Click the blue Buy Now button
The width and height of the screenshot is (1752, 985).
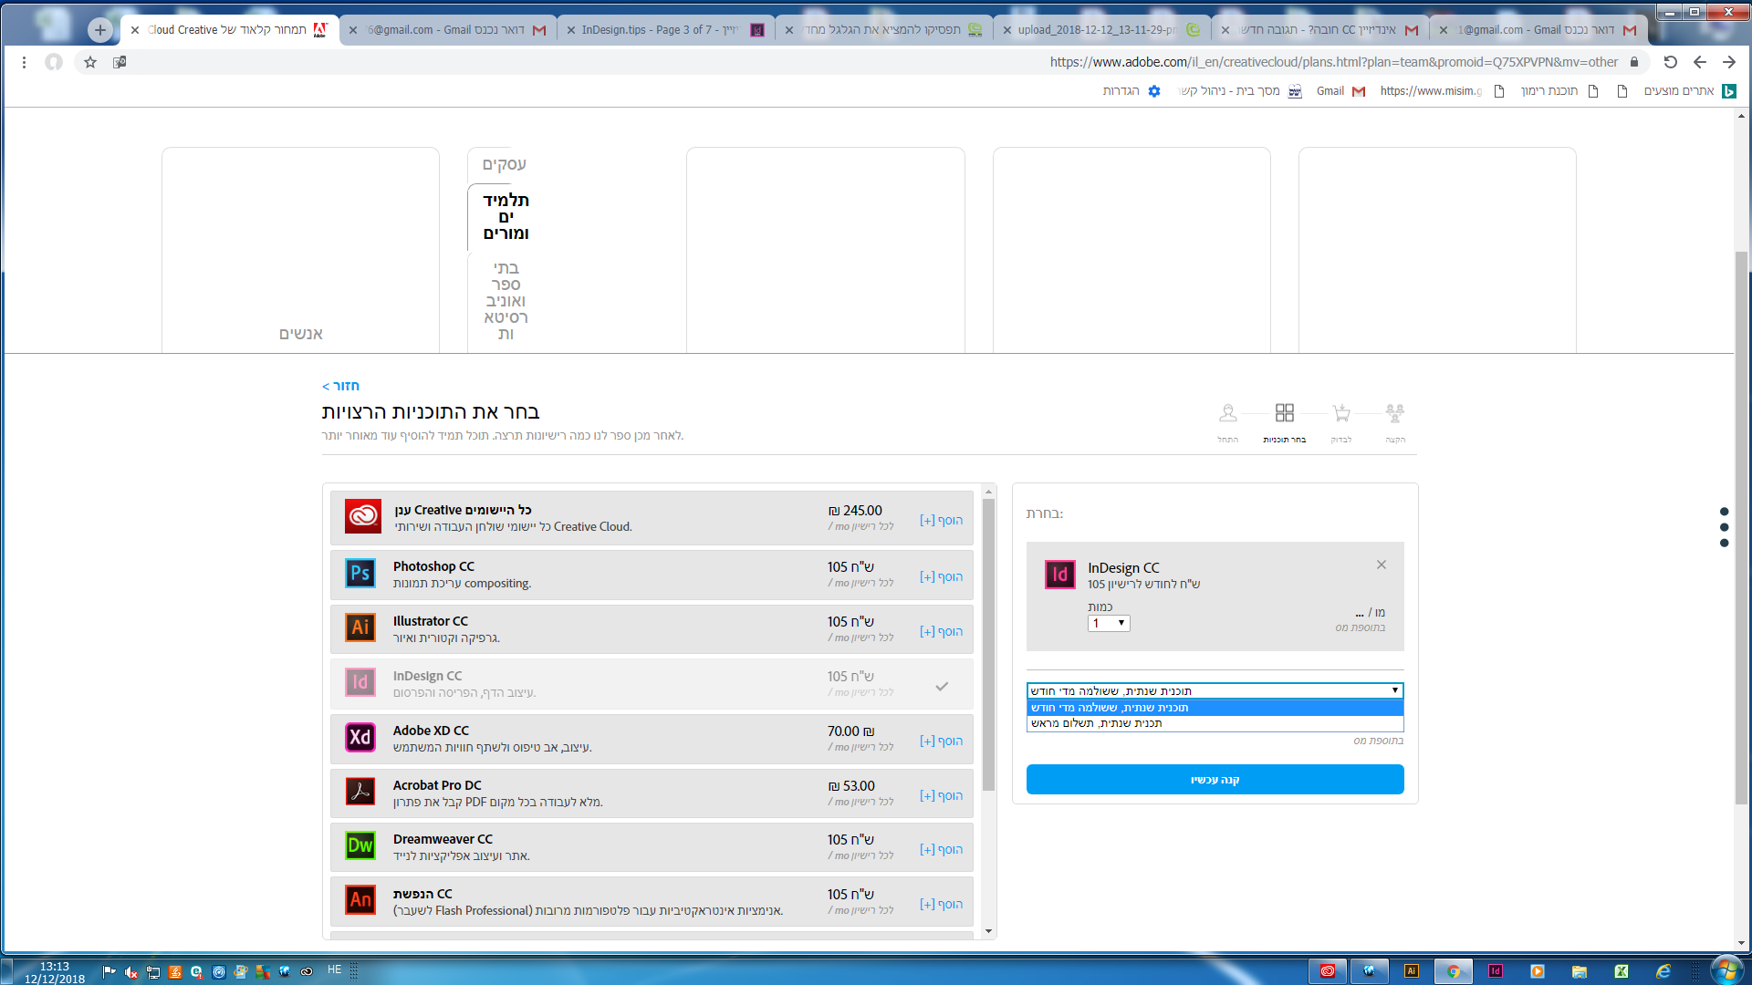click(1215, 780)
